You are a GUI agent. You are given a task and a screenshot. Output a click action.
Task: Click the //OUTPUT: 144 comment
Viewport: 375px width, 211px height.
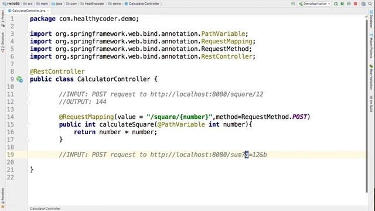pos(83,102)
